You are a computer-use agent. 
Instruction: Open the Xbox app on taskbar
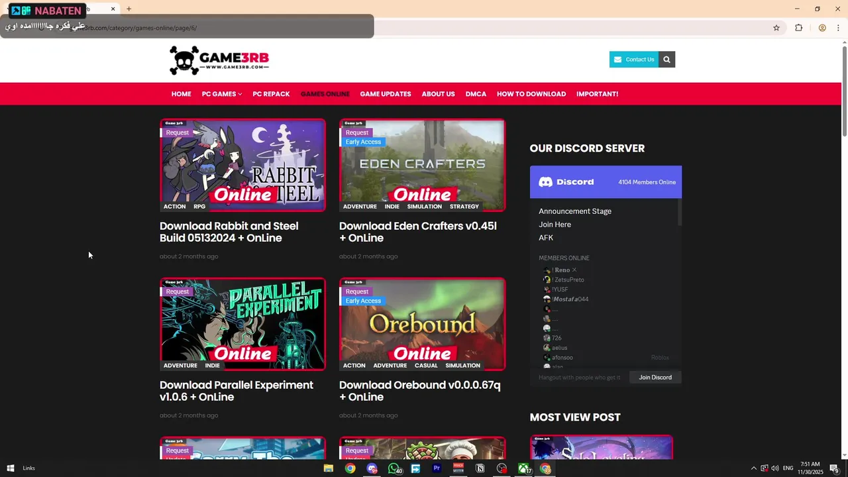523,468
